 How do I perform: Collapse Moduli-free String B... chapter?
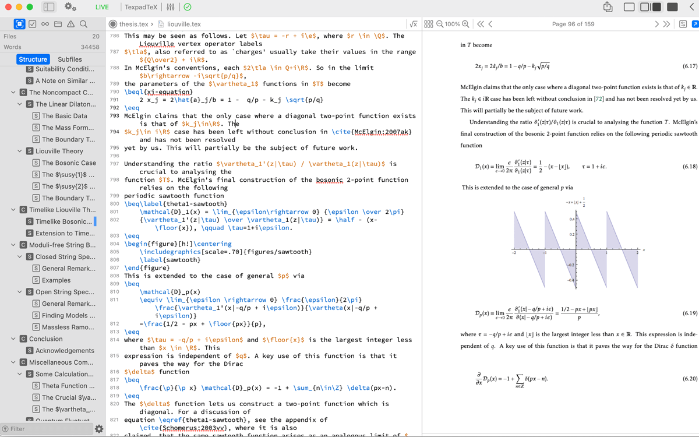[13, 245]
